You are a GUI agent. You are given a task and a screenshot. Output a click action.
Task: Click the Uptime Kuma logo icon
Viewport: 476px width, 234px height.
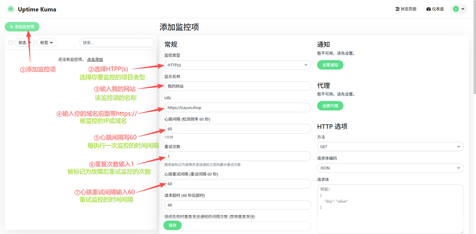point(11,9)
